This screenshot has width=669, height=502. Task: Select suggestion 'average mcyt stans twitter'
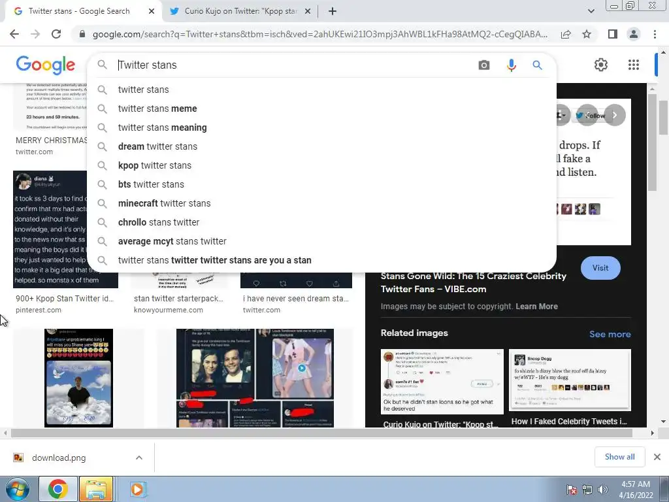click(321, 241)
